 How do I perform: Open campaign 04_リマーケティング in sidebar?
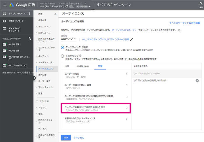pos(17,66)
